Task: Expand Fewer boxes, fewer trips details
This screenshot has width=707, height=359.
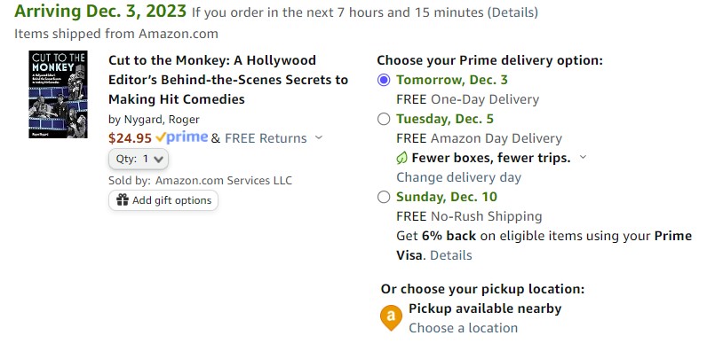Action: click(x=583, y=157)
